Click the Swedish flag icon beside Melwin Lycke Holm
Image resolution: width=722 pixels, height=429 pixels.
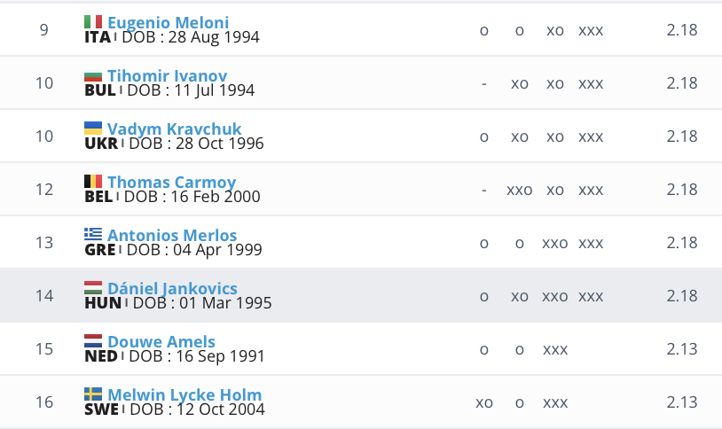93,394
